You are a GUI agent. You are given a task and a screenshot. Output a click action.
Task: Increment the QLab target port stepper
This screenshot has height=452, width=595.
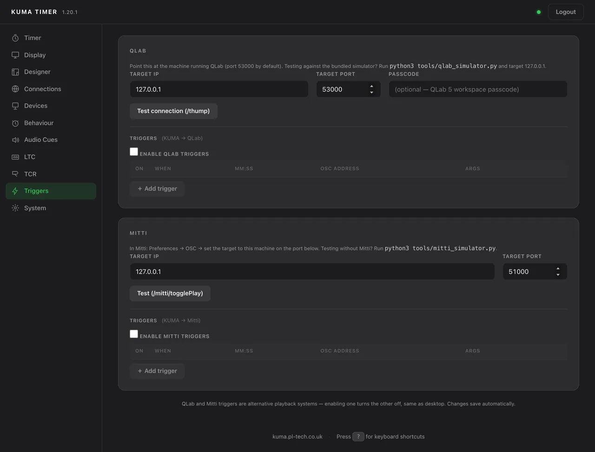pyautogui.click(x=371, y=86)
